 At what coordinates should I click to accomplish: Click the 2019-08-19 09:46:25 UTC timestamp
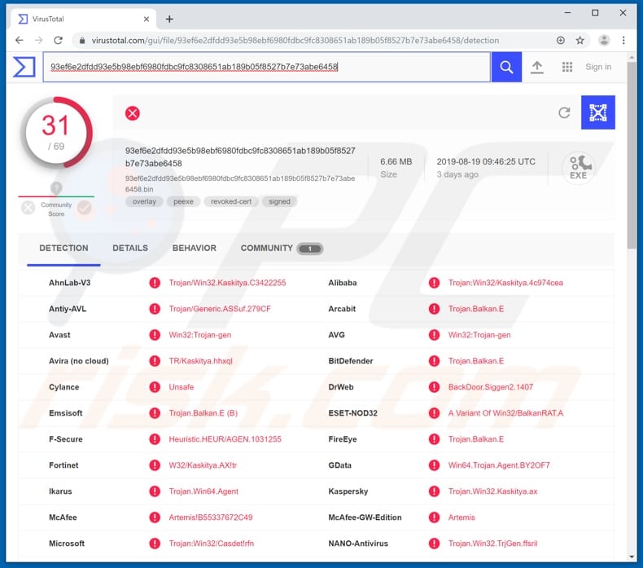point(486,162)
